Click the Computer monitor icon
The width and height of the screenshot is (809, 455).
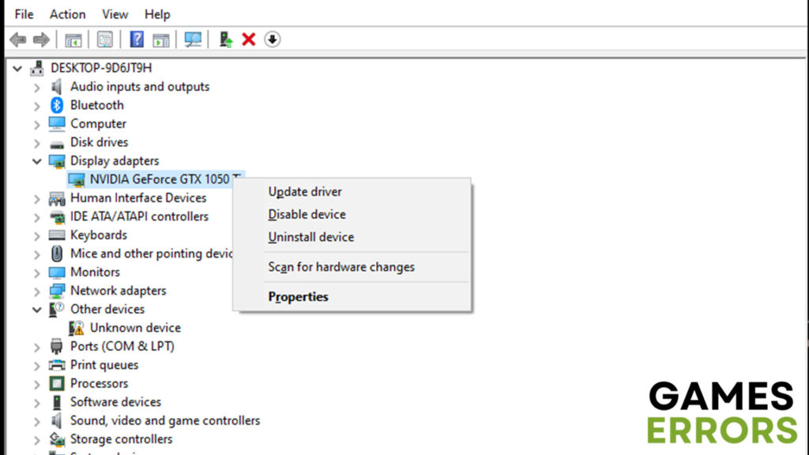click(x=57, y=124)
